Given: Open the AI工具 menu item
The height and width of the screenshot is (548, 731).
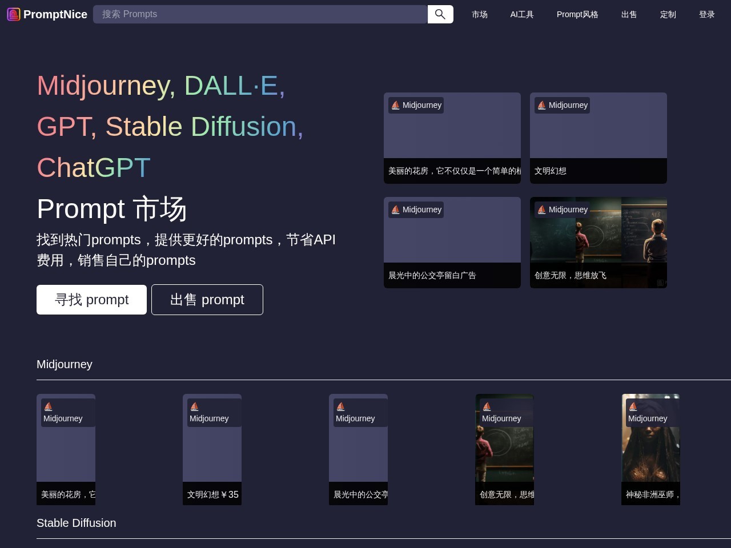Looking at the screenshot, I should (521, 14).
